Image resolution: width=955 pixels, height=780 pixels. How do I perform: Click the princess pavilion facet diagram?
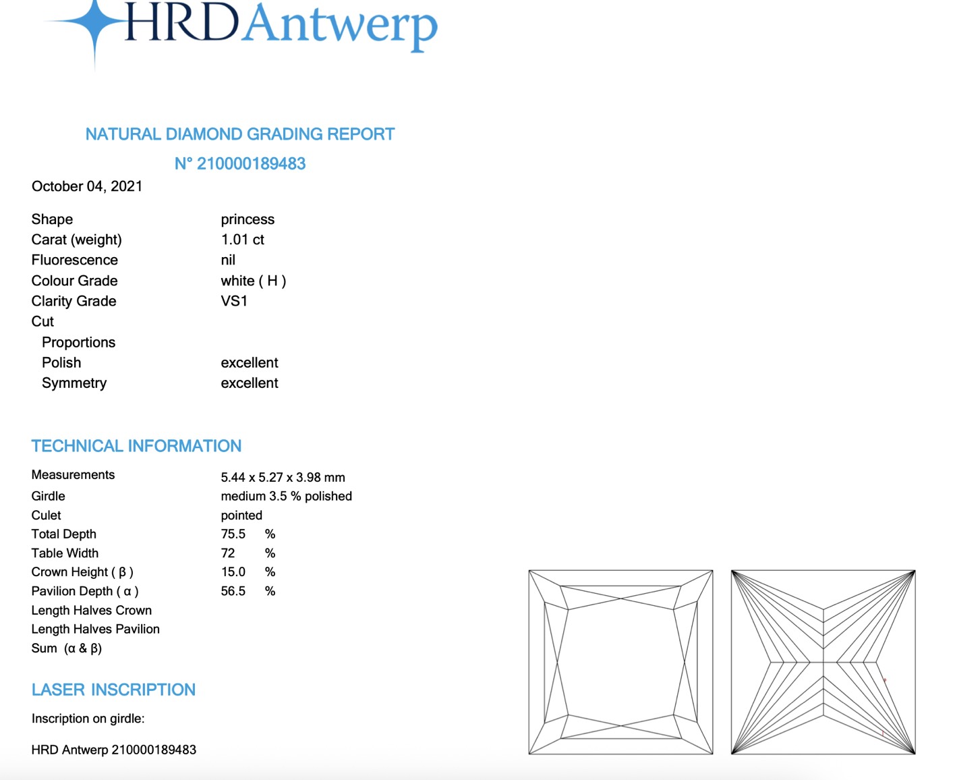click(823, 662)
